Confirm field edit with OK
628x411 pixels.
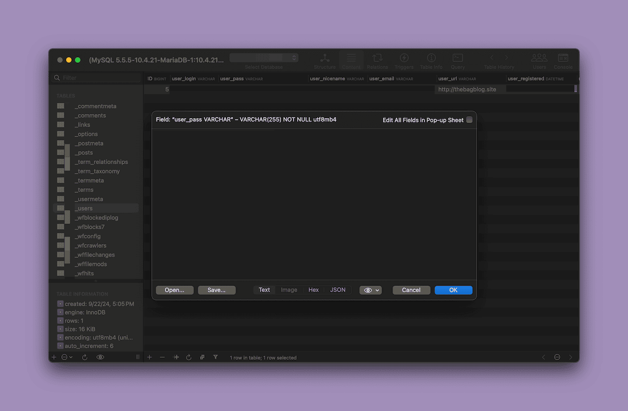click(453, 290)
